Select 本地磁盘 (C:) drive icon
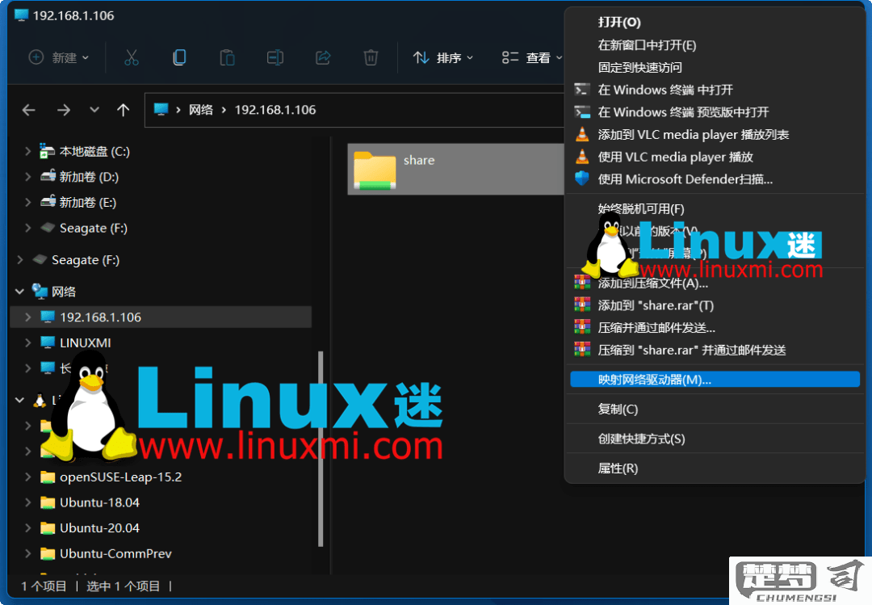Viewport: 872px width, 605px height. [48, 151]
